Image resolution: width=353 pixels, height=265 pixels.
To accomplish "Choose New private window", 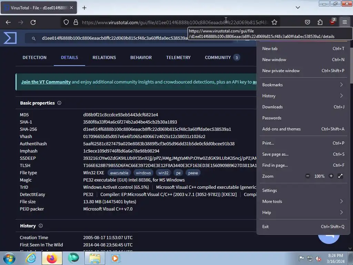I will 303,70.
